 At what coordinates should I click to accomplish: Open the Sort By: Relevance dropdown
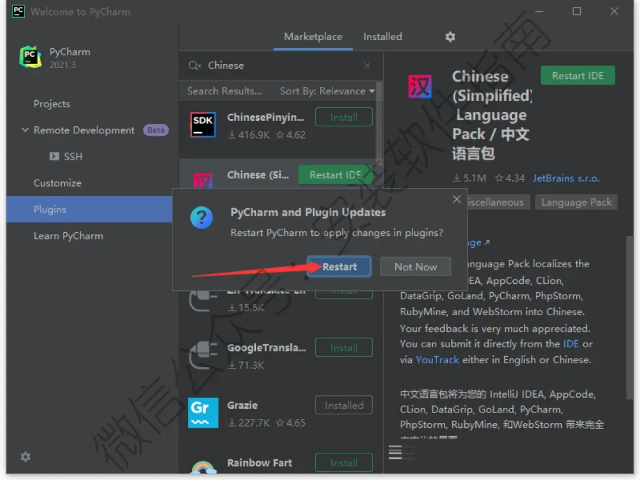click(327, 91)
